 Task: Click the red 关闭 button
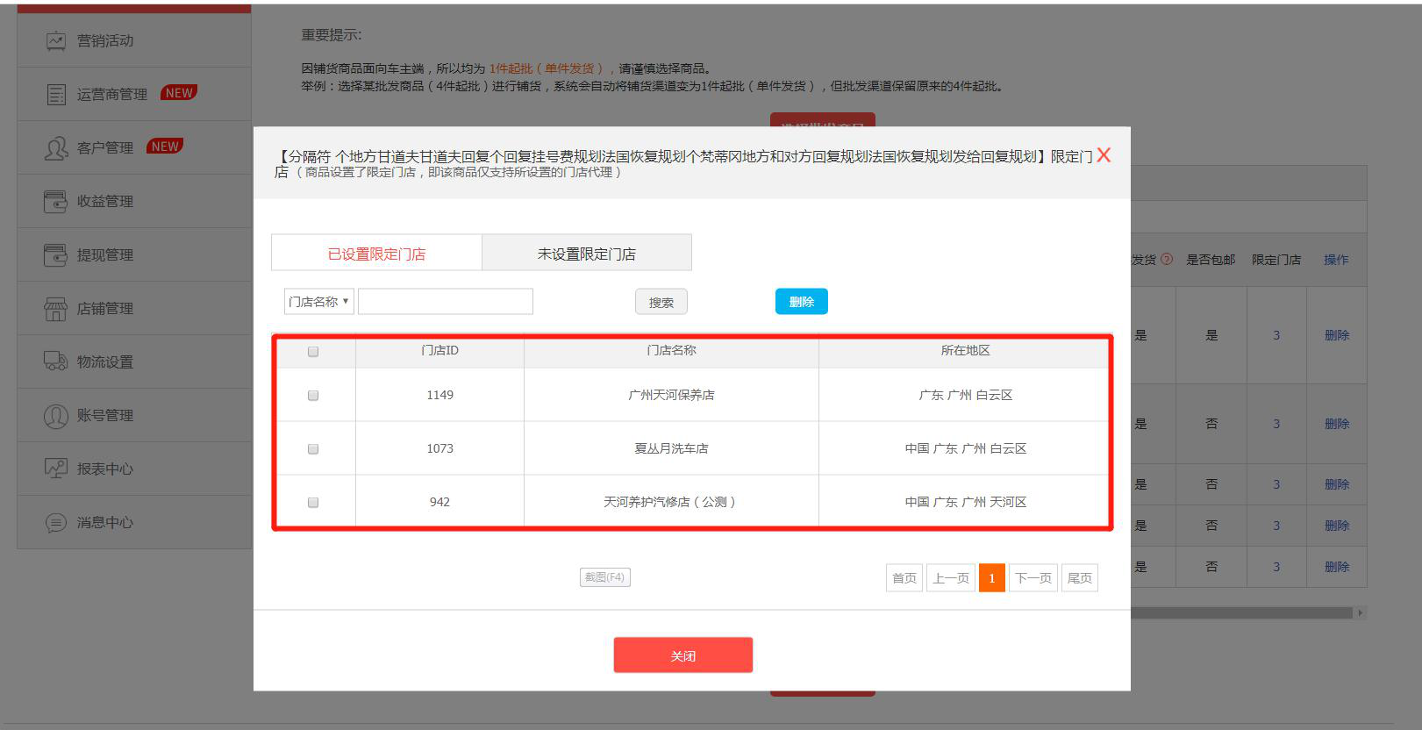[682, 655]
